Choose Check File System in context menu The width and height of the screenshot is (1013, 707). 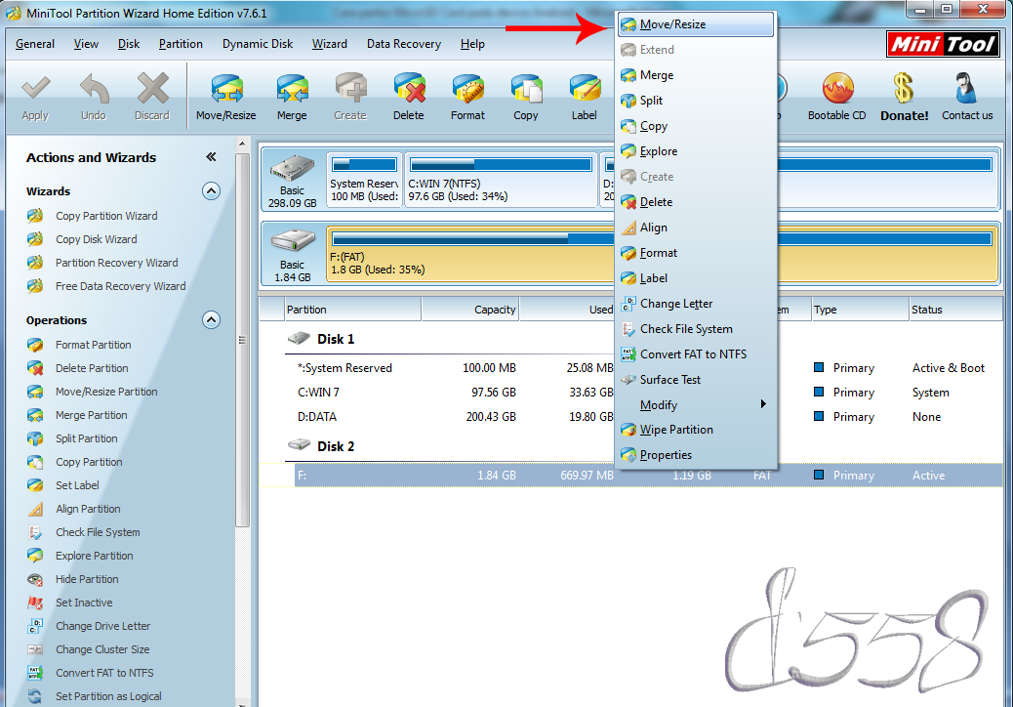pyautogui.click(x=696, y=329)
